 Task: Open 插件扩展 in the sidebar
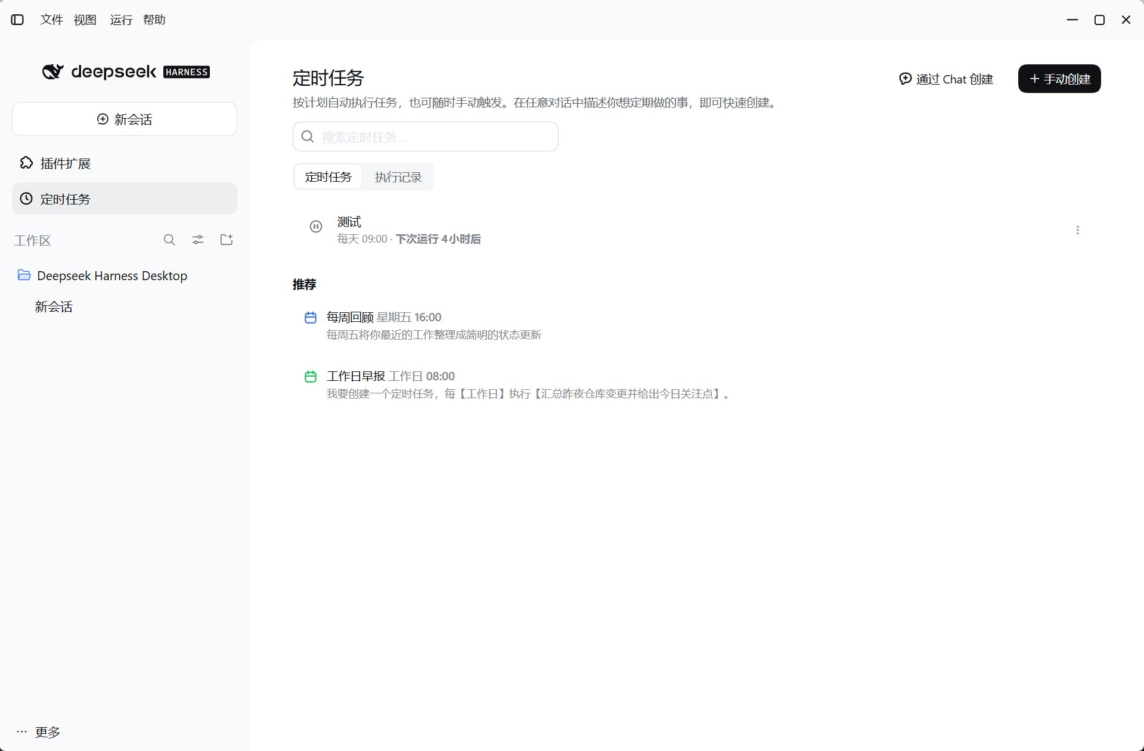click(125, 163)
